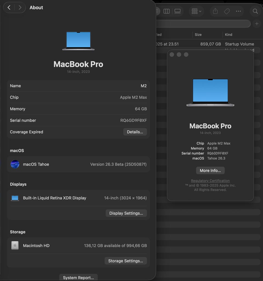Open the Regulatory Certification link

tap(210, 181)
